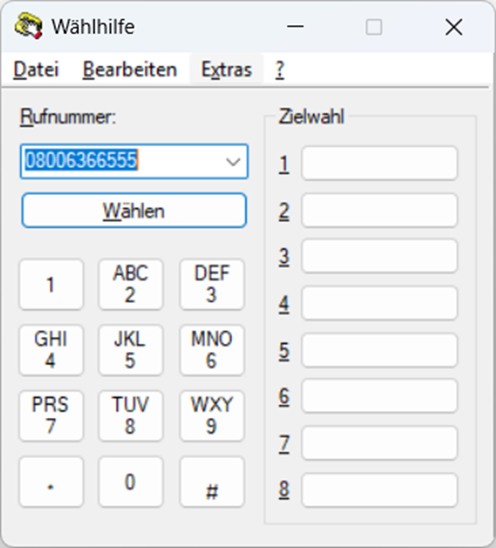
Task: Tap keypad key WXY 9
Action: 212,416
